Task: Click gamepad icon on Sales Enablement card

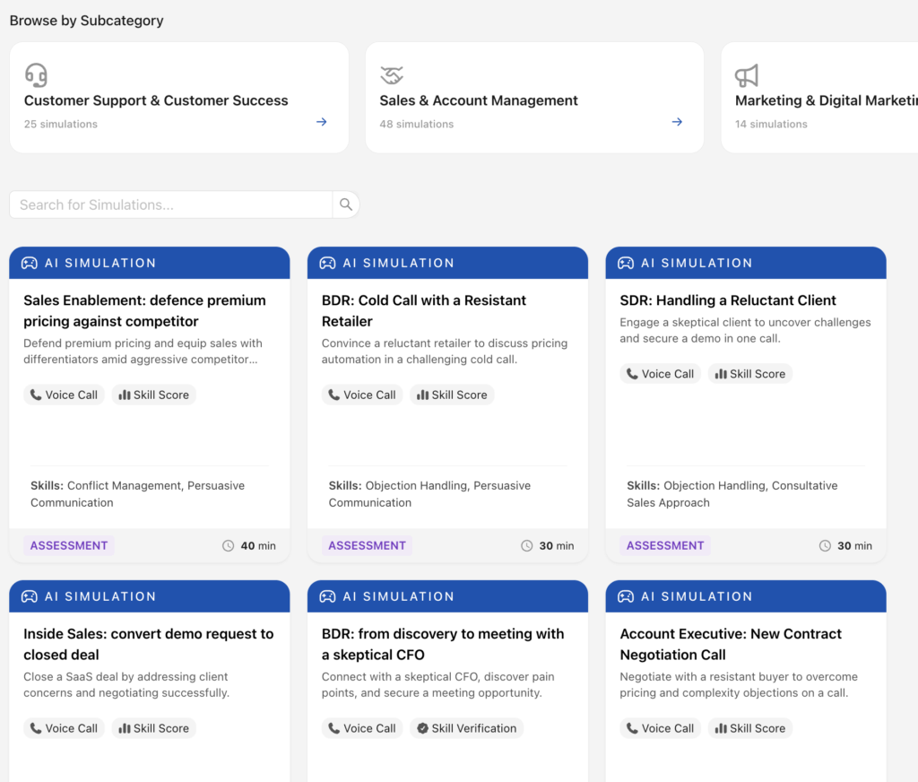Action: [x=30, y=263]
